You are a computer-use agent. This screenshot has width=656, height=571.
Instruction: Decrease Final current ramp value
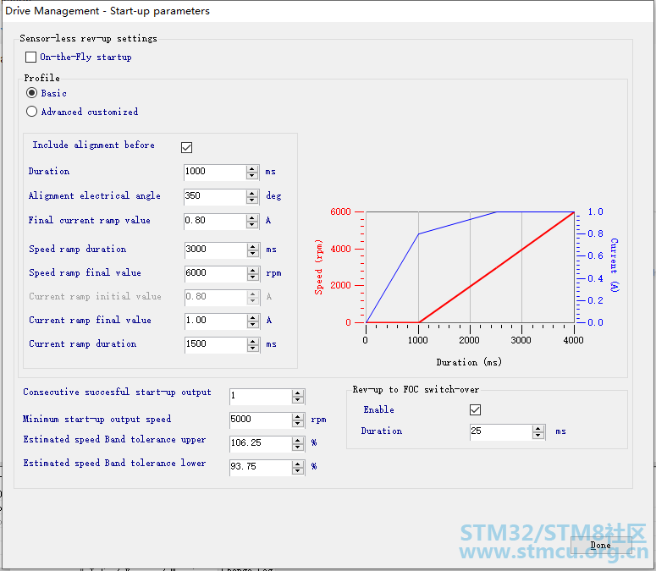[252, 225]
